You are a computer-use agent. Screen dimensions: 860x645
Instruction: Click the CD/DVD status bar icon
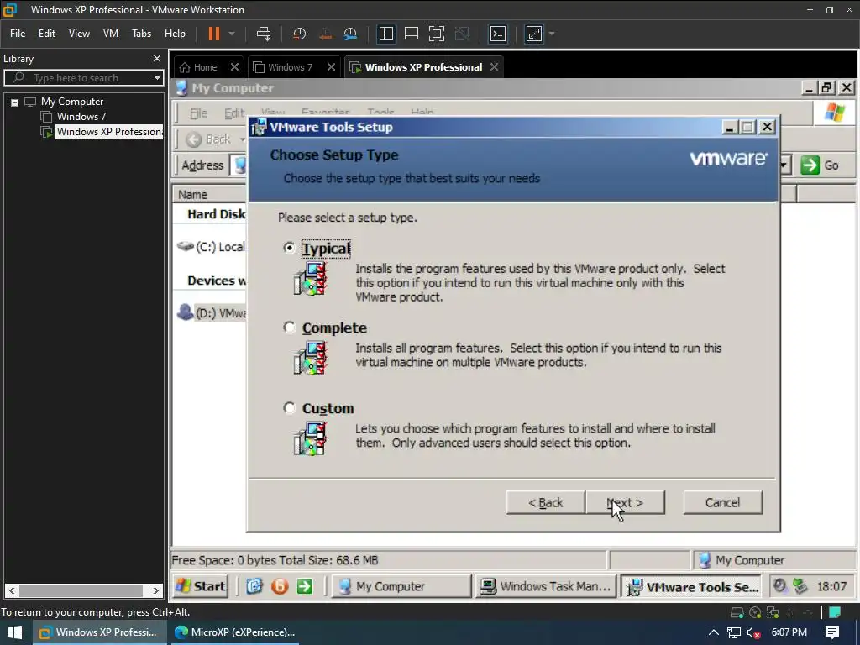(x=755, y=612)
